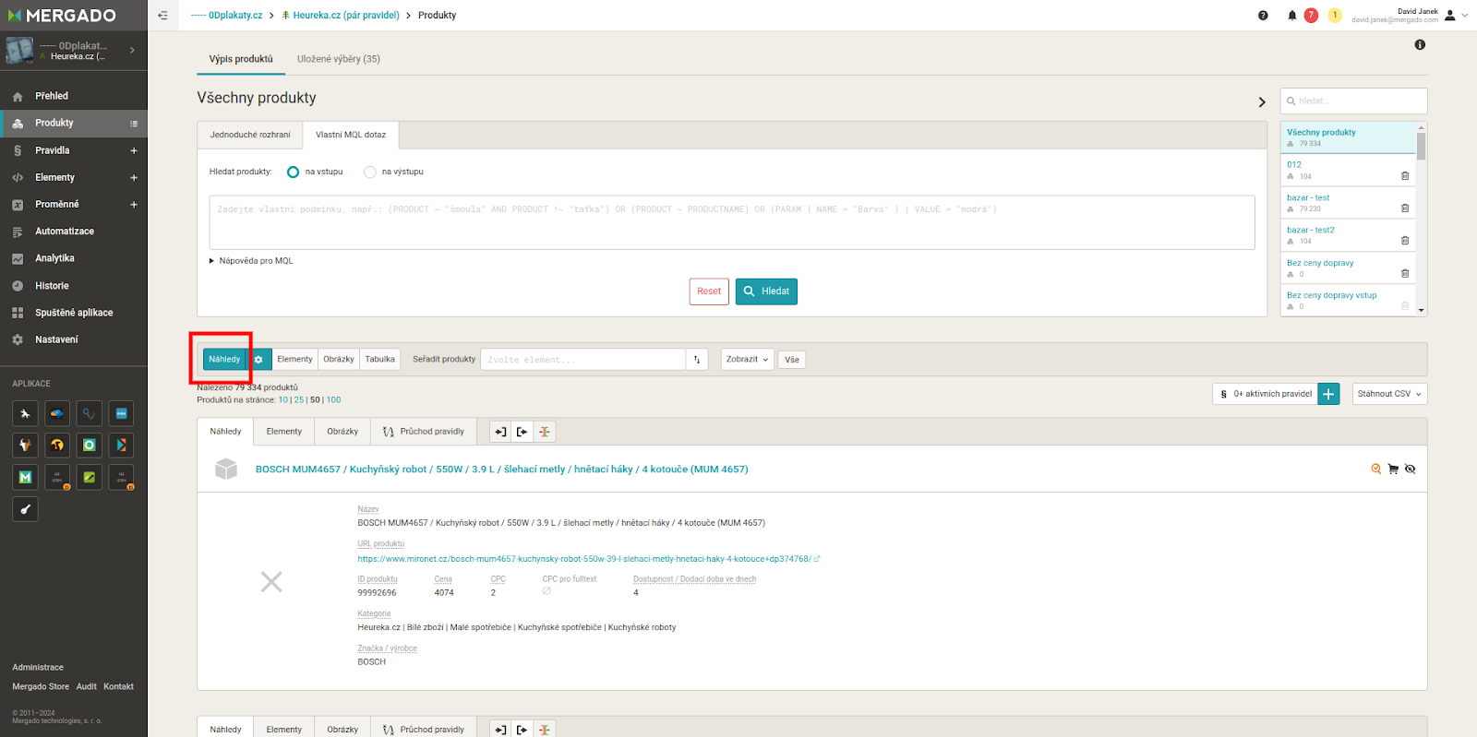Open the Produkty list menu icon

[134, 124]
